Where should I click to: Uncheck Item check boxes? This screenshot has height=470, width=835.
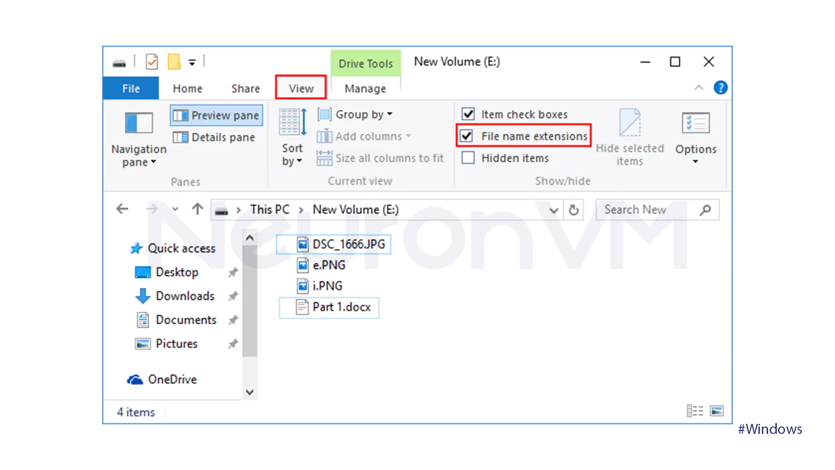click(x=468, y=114)
